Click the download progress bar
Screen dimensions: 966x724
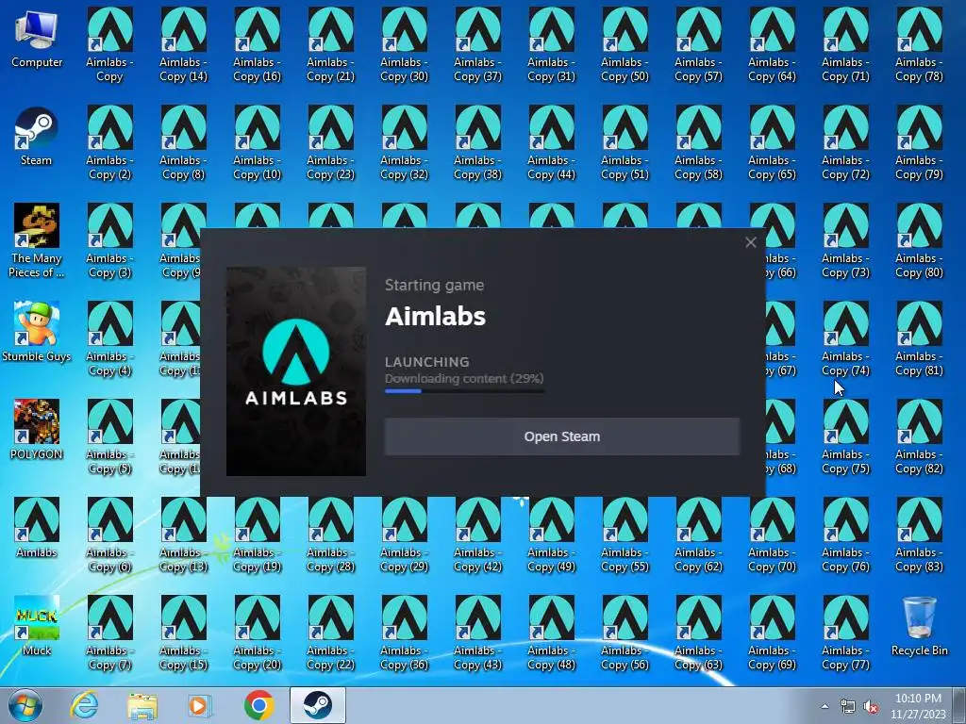coord(464,391)
